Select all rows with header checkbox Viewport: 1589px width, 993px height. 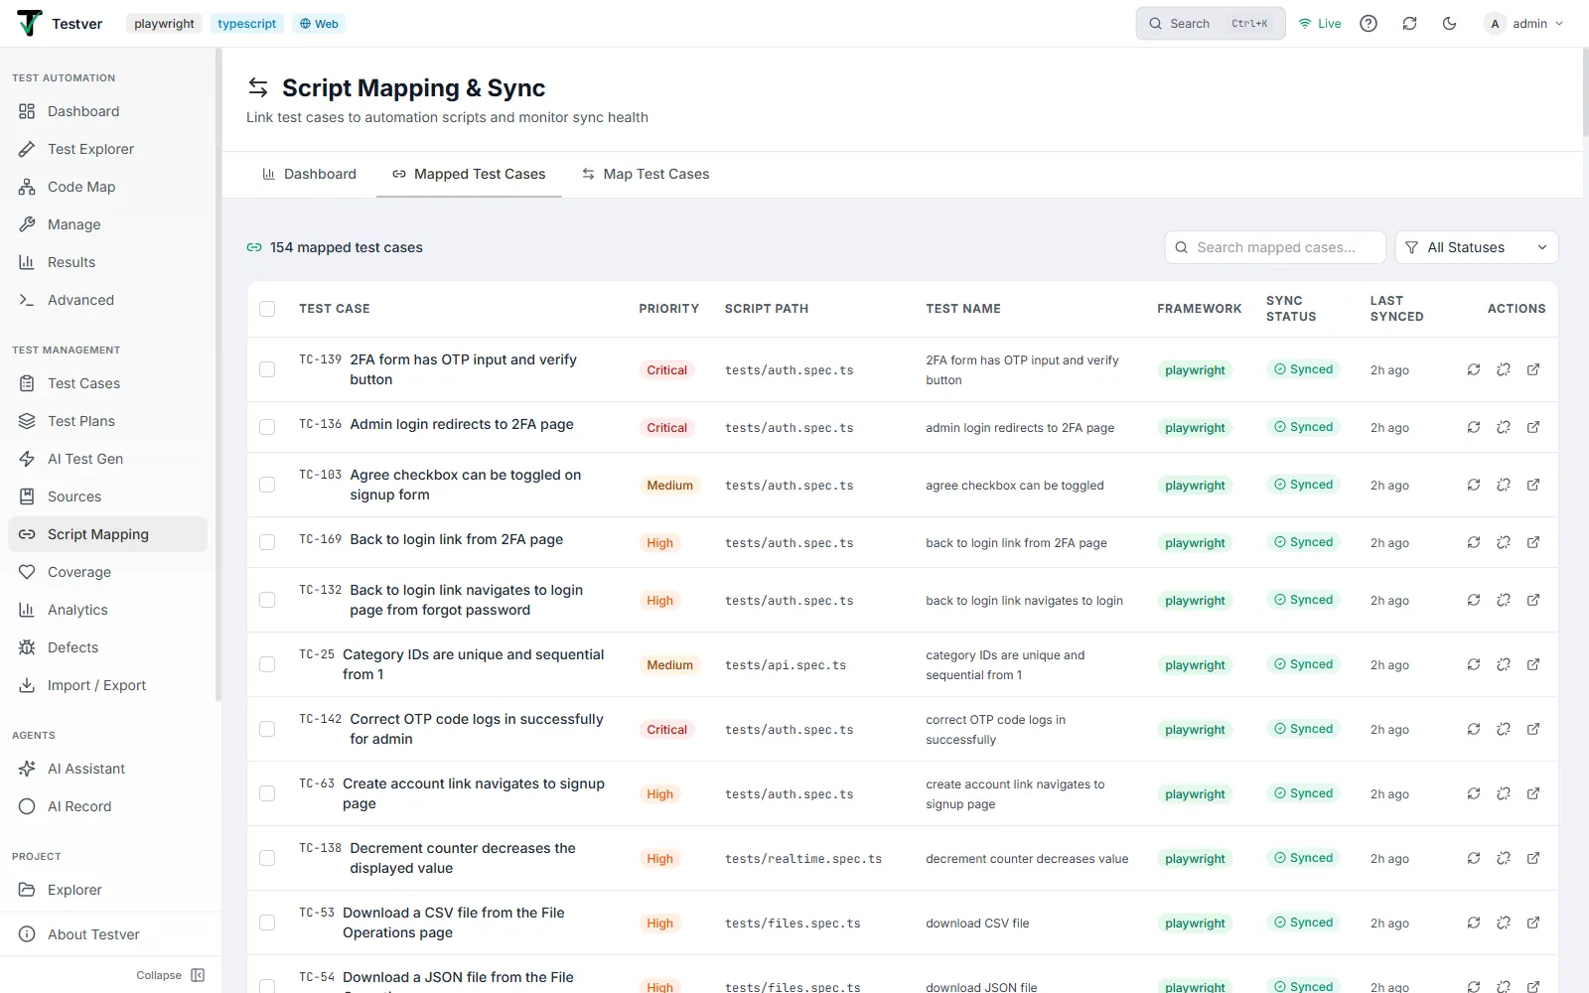267,309
